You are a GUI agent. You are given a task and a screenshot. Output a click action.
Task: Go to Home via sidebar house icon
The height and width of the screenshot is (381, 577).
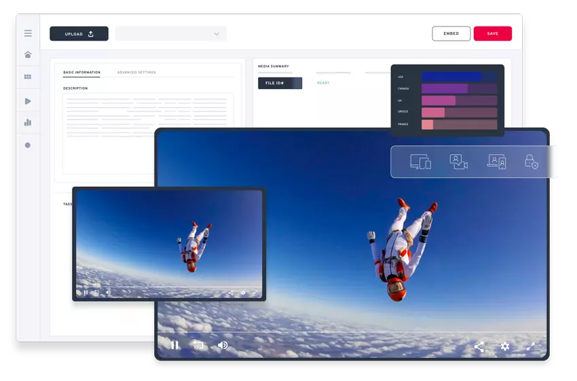click(x=28, y=54)
